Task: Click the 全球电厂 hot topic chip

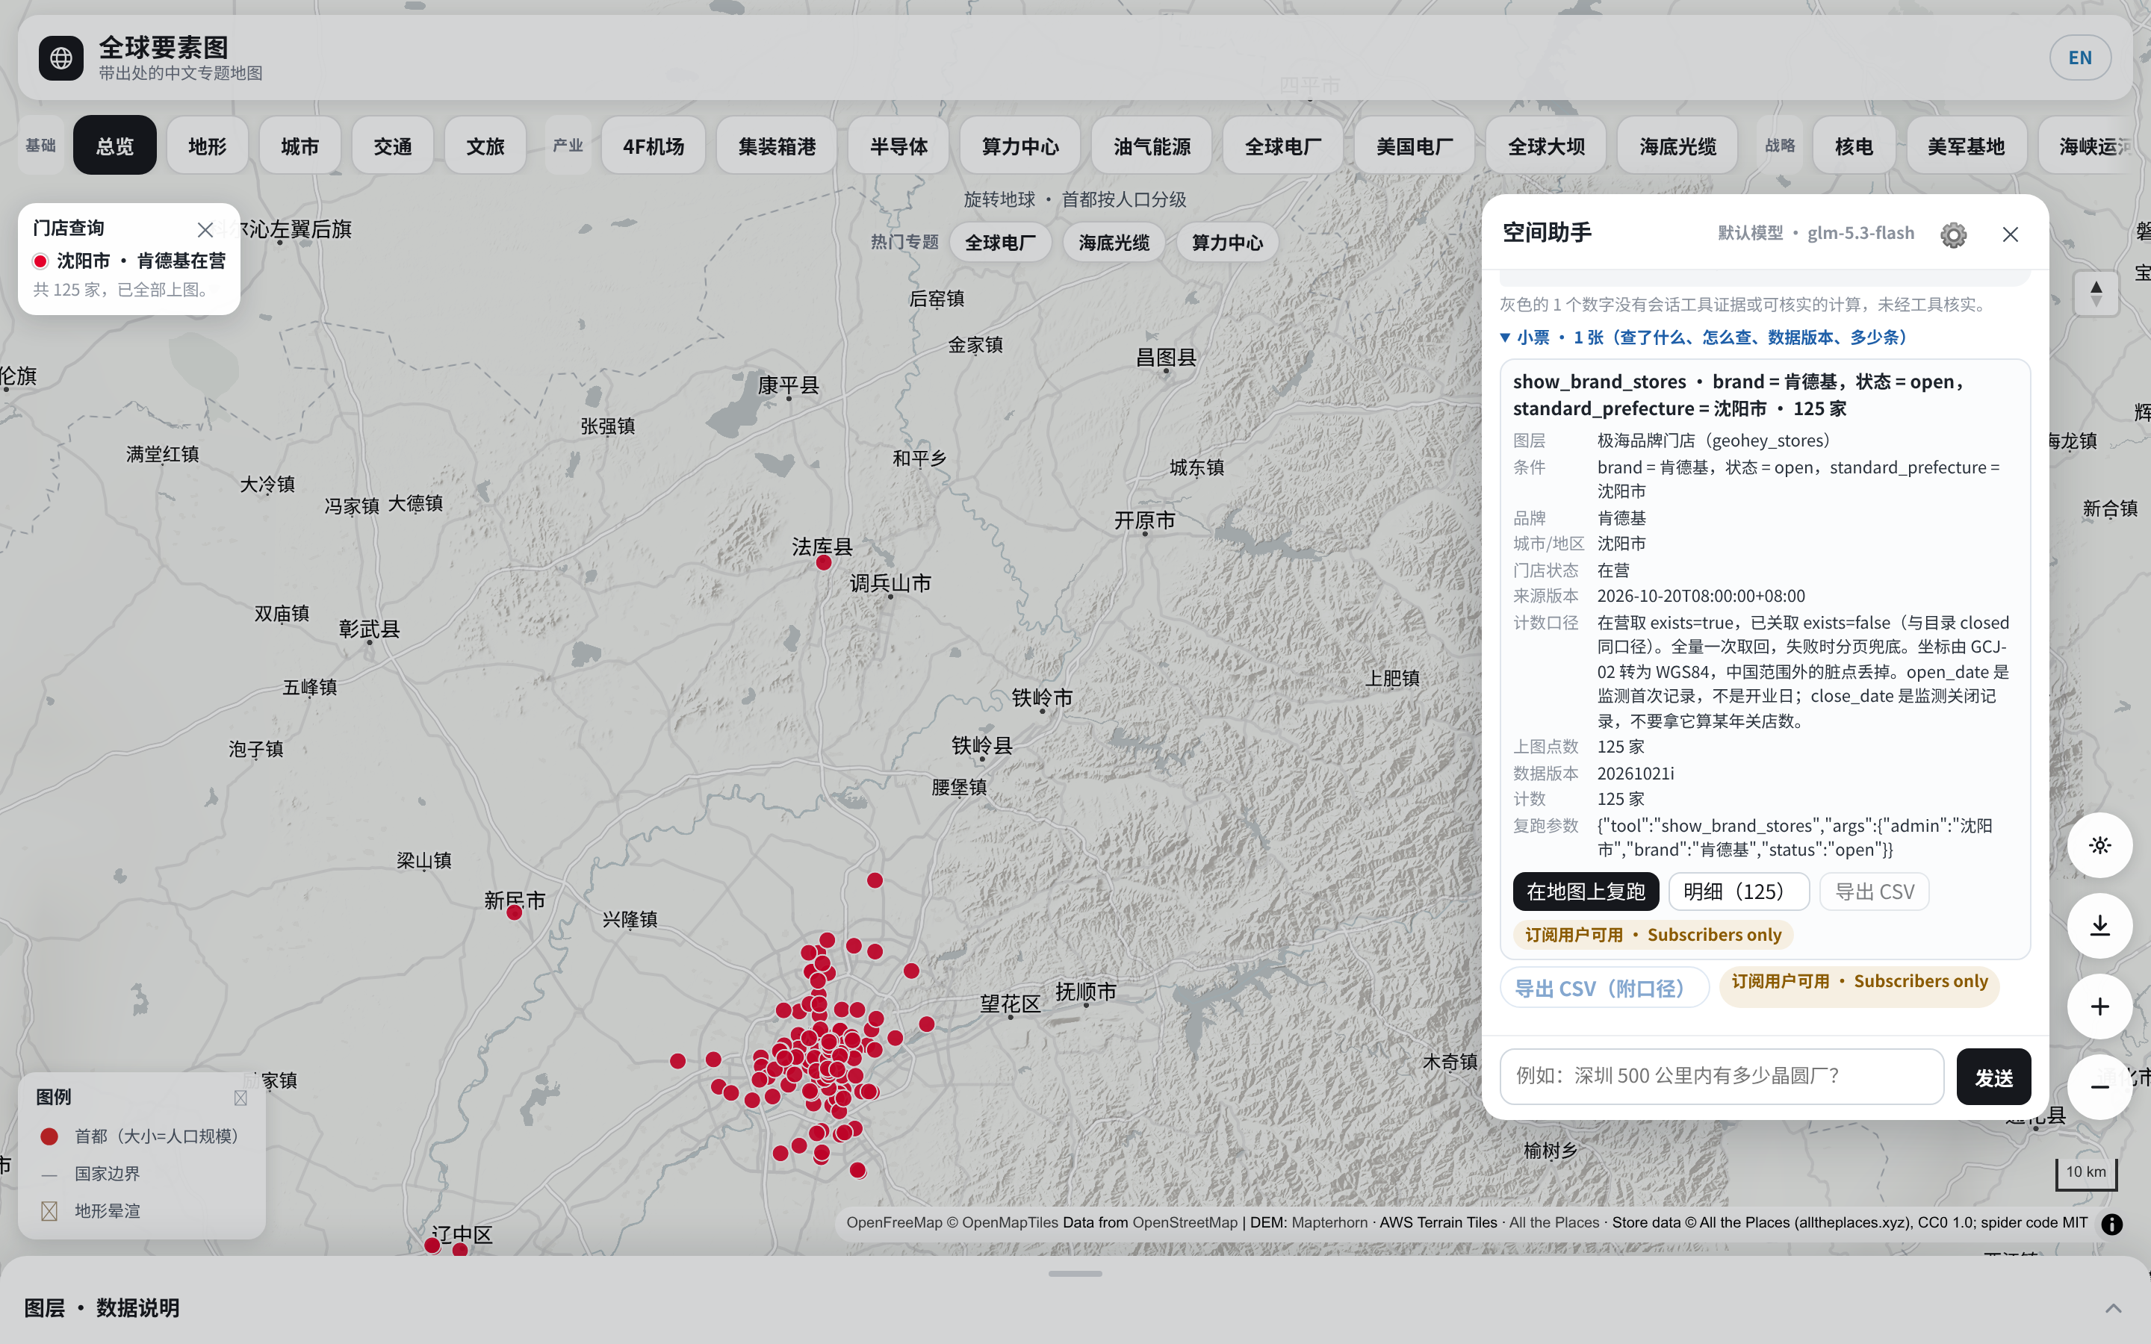Action: click(x=1000, y=243)
